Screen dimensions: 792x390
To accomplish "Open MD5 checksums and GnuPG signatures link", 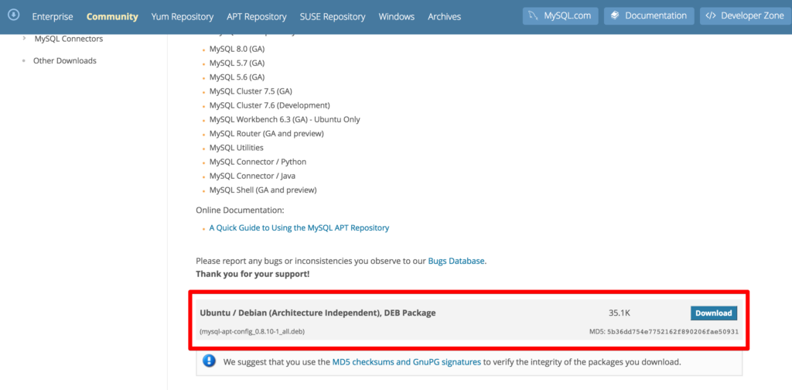I will click(x=407, y=362).
